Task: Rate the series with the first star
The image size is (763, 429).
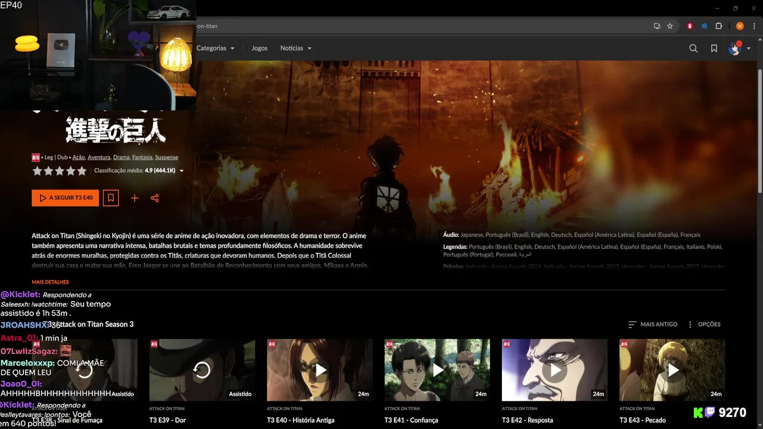Action: coord(37,171)
